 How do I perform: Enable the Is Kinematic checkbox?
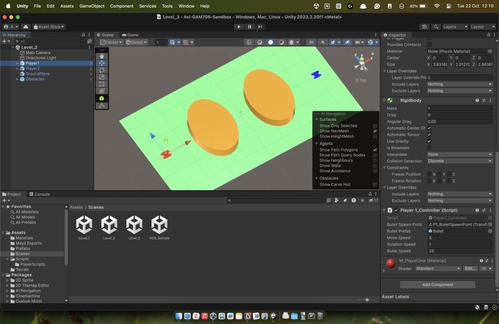pyautogui.click(x=429, y=148)
